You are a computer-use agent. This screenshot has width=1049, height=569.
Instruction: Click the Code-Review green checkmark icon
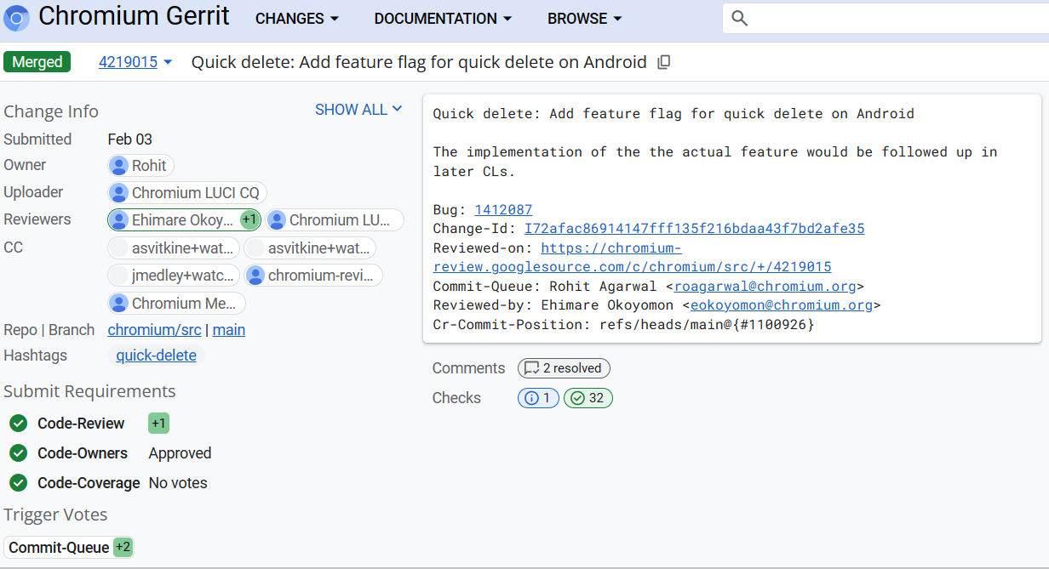(18, 424)
